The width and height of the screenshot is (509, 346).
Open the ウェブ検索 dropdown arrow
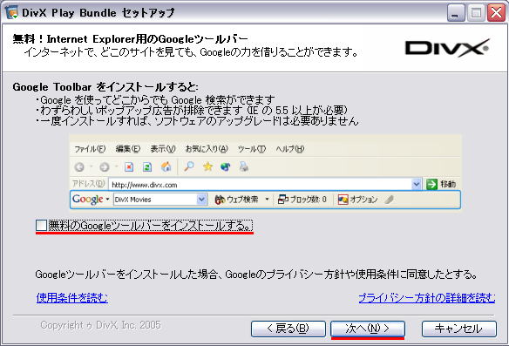pos(267,200)
